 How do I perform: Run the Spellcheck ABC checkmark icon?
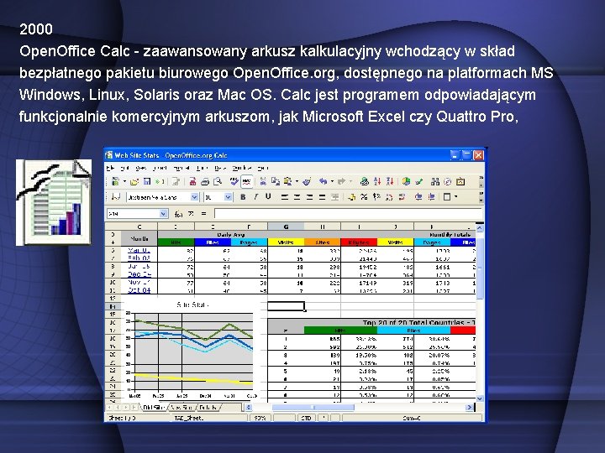234,181
